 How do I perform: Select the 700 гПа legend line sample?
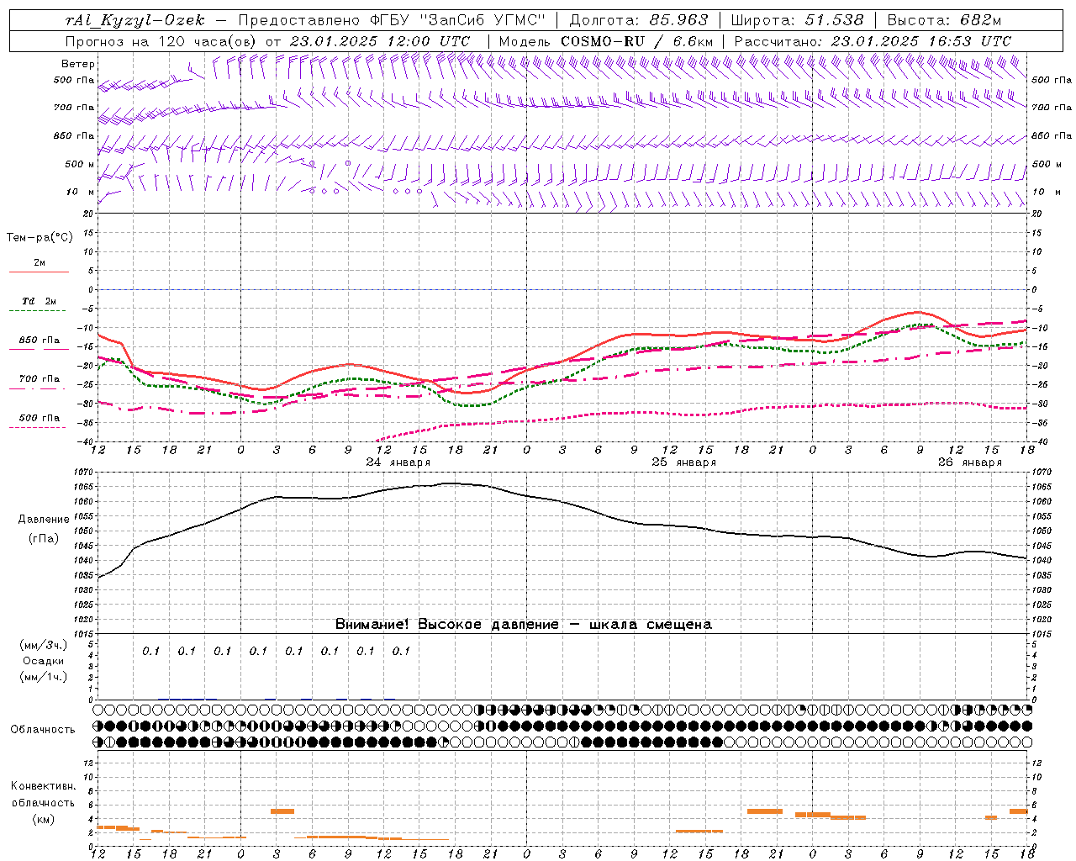[39, 388]
